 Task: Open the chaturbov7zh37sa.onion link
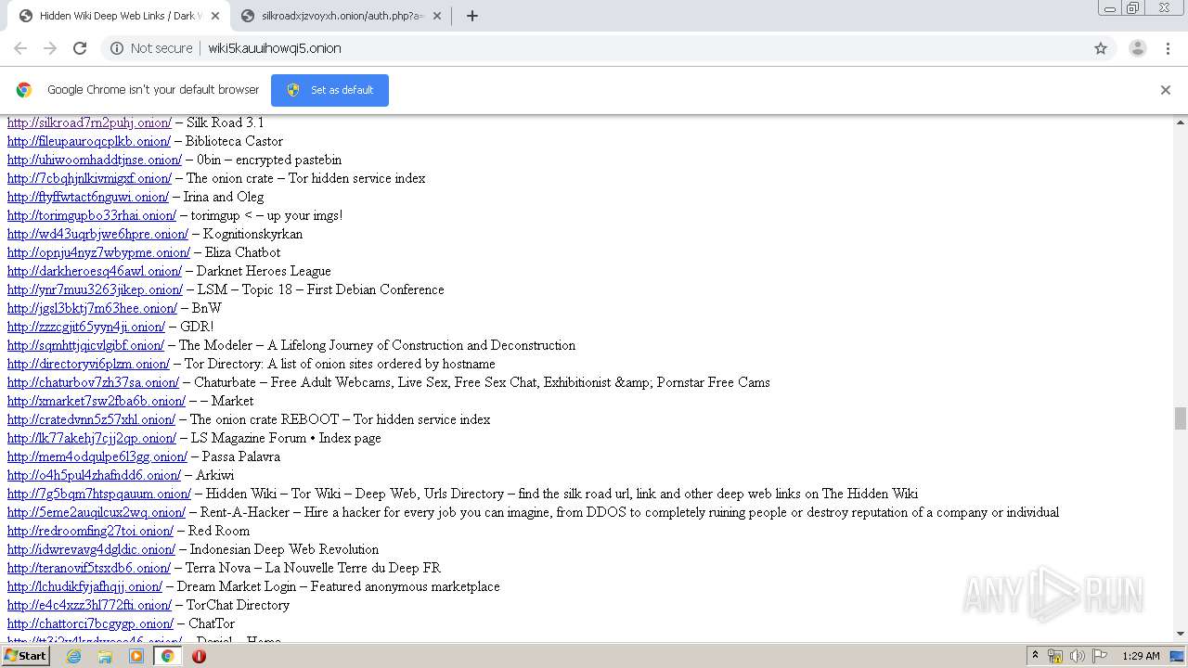coord(93,382)
